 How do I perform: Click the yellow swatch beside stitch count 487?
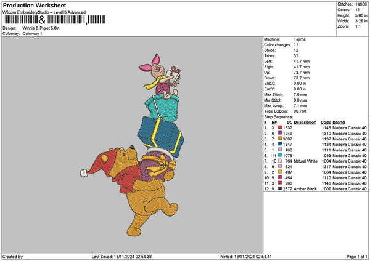[x=280, y=172]
